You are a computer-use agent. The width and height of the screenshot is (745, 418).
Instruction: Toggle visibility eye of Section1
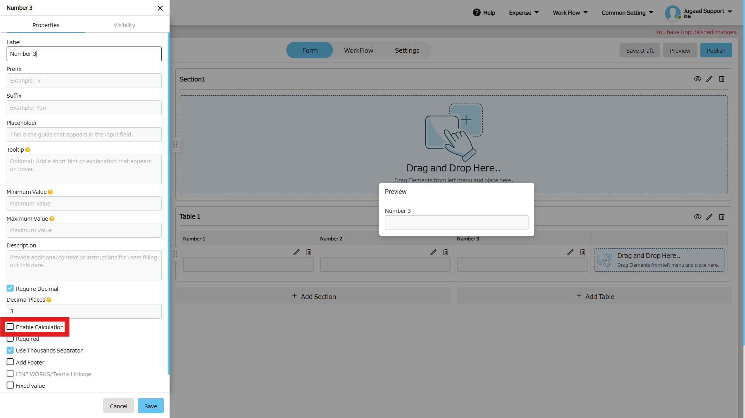(x=697, y=79)
